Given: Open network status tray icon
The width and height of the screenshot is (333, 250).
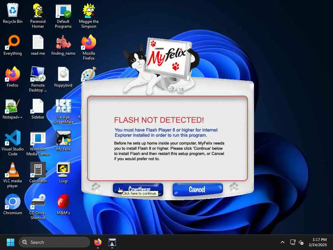Looking at the screenshot, I should pyautogui.click(x=293, y=242).
